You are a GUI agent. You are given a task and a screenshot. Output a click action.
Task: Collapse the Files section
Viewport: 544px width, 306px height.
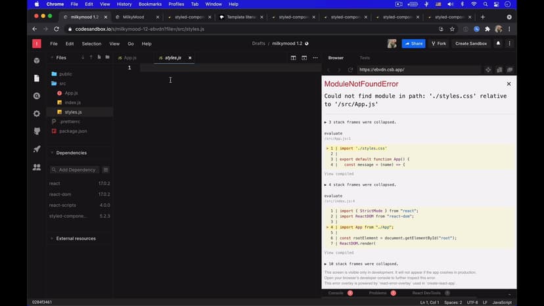pos(52,58)
